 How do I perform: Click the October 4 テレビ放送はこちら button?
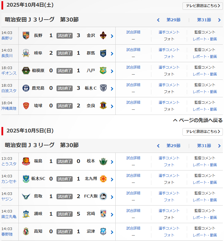(202, 6)
